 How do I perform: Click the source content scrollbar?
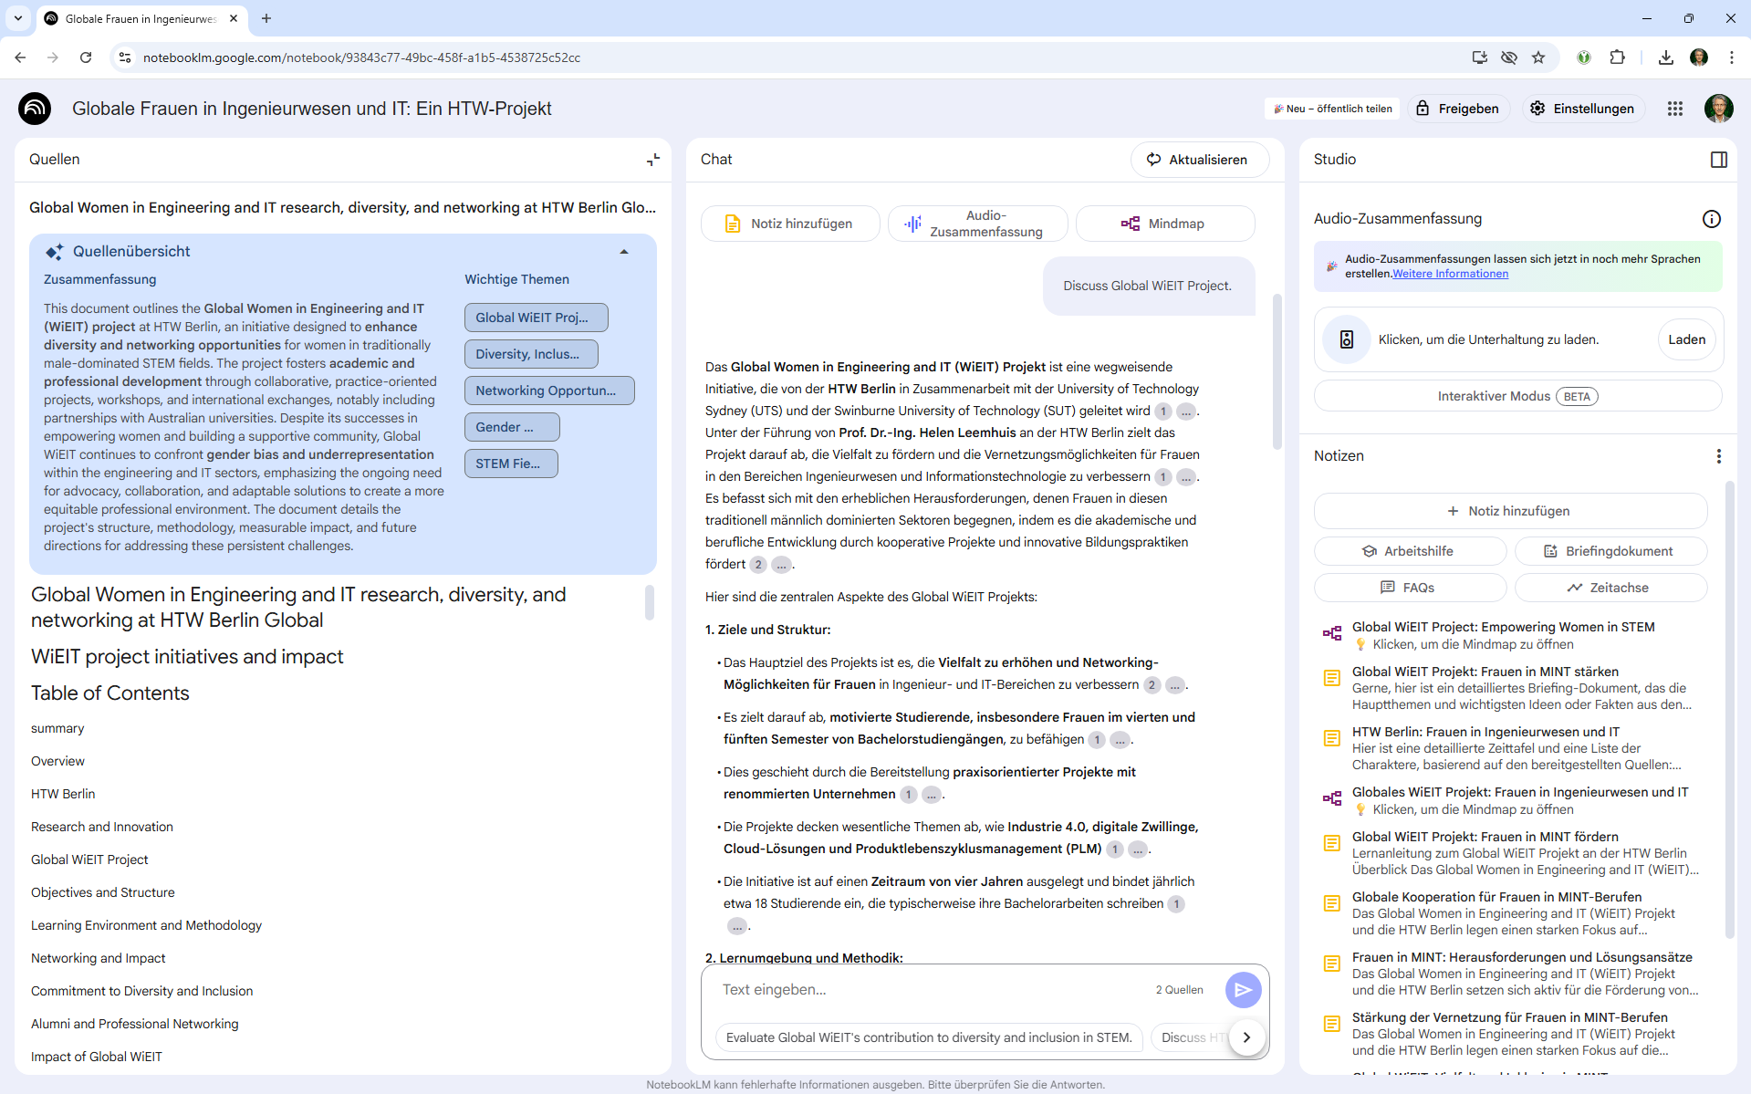coord(650,602)
